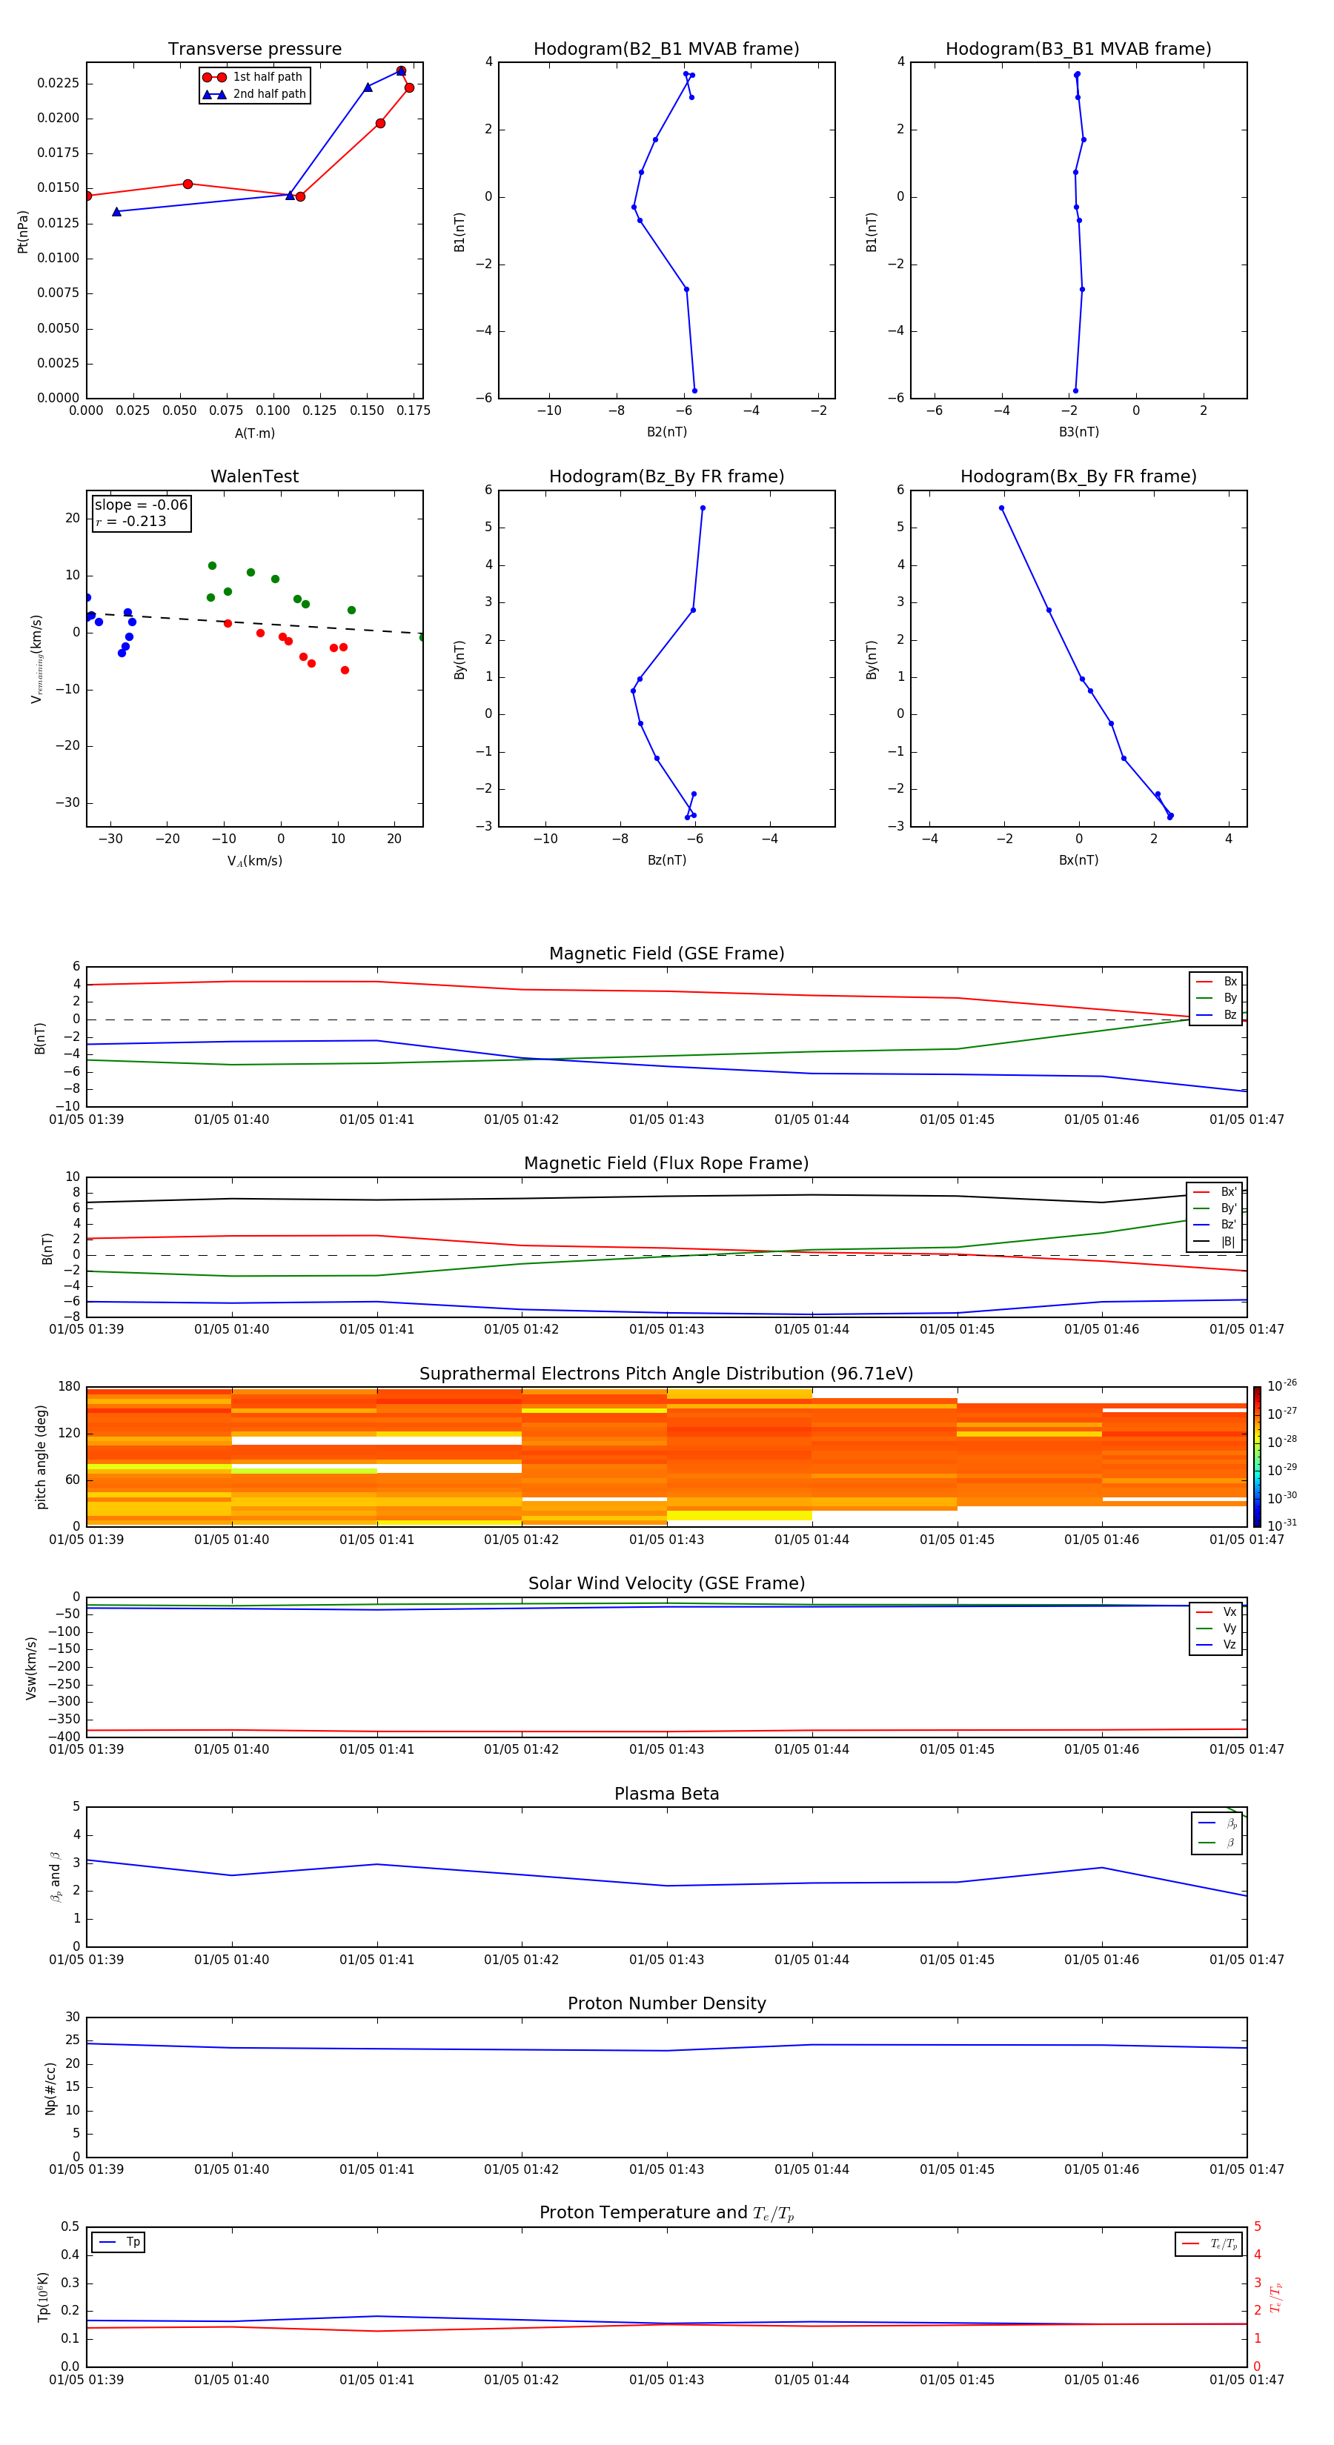This screenshot has width=1334, height=2445.
Task: Click the 'V_A(km/s)' axis label under WalenTest
Action: (x=254, y=862)
